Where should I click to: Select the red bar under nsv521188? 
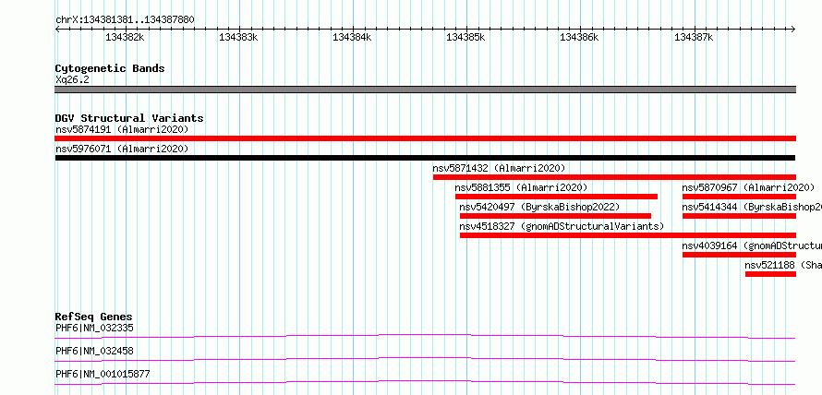coord(770,274)
